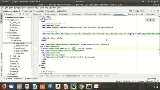
Task: Click the screen recording indicator icon
Action: click(x=143, y=1)
